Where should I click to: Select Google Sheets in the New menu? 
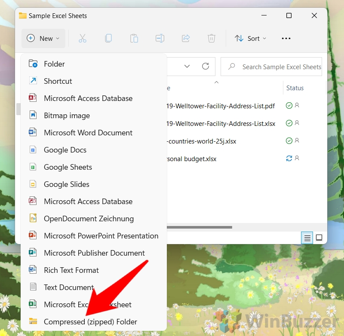94,167
